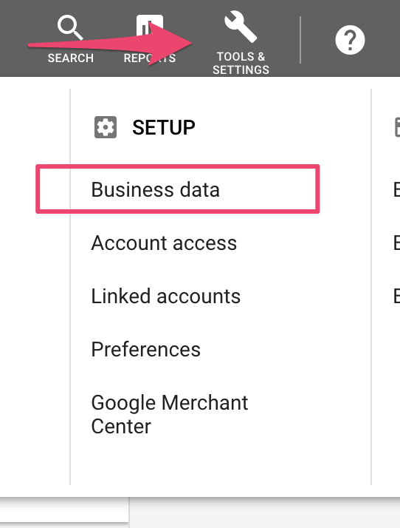This screenshot has width=400, height=528.
Task: Open Business data under Setup
Action: (155, 189)
